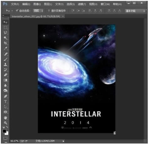Click the 文档:1.35M/1.35M status text
The height and width of the screenshot is (144, 149).
(x=45, y=141)
